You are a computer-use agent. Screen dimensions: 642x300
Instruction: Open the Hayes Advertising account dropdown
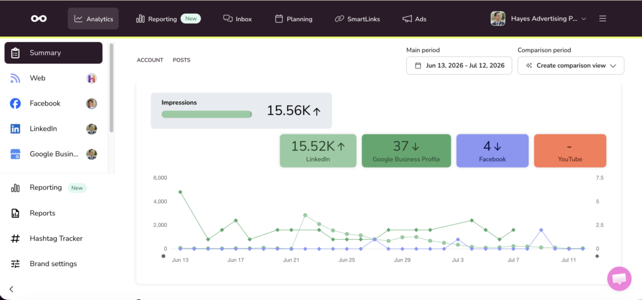539,18
